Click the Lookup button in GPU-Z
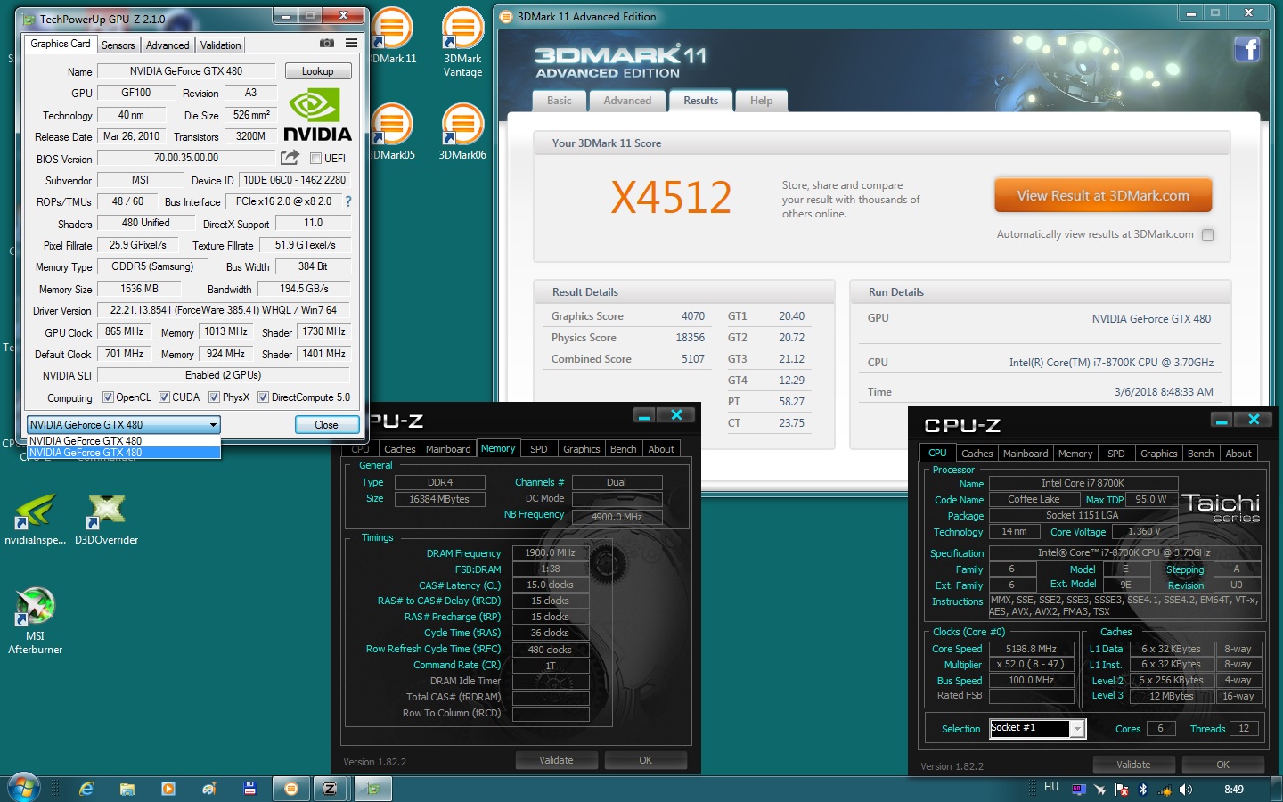 [318, 71]
